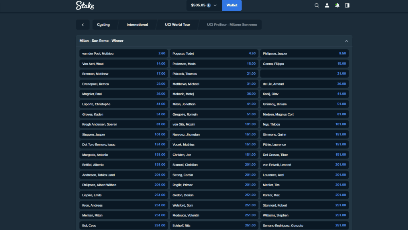Viewport: 408px width, 230px height.
Task: Select the Cycling breadcrumb
Action: pyautogui.click(x=104, y=24)
